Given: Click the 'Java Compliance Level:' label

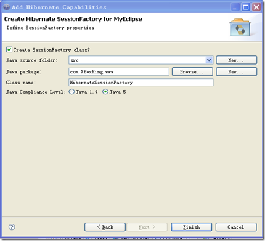Looking at the screenshot, I should (36, 92).
